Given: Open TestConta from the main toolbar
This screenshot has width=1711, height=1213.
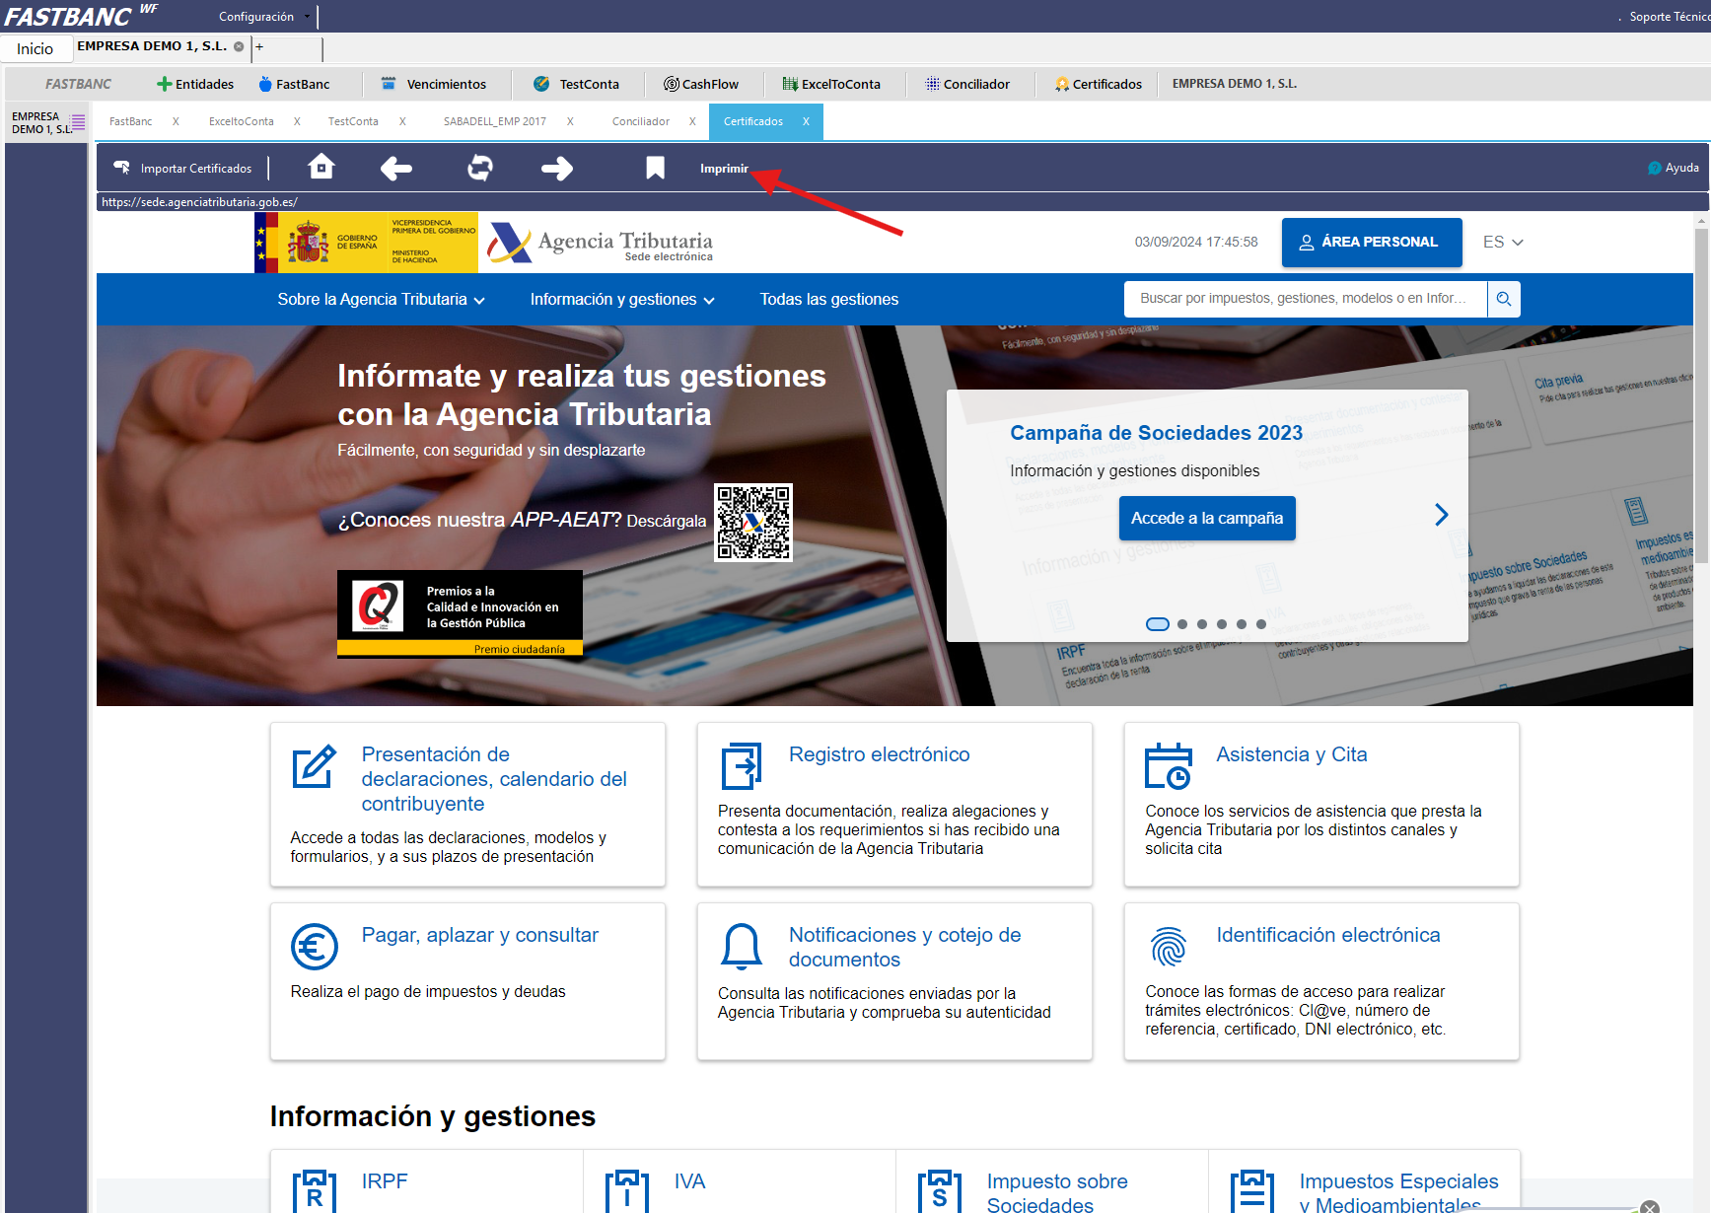Looking at the screenshot, I should (577, 84).
